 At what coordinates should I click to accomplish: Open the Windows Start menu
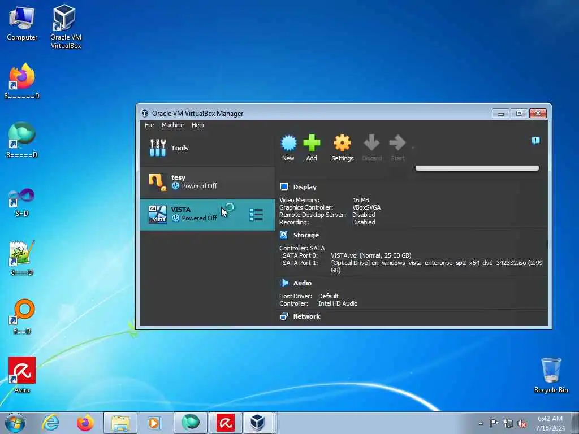coord(15,423)
